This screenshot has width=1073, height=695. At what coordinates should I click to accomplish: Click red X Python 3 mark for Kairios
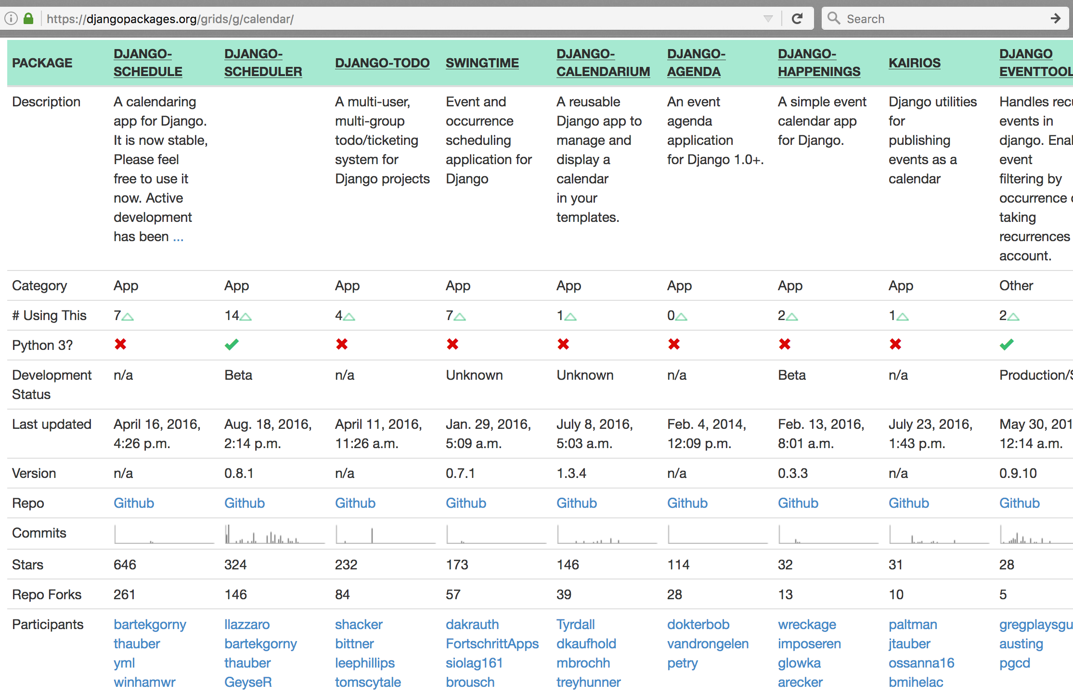coord(895,344)
